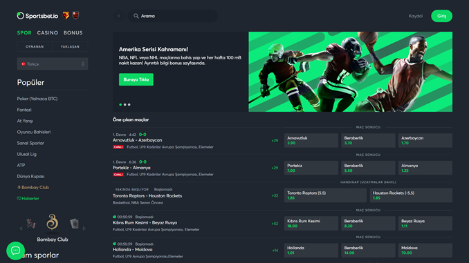Click the Flamengo club crest icon
The height and width of the screenshot is (263, 469).
pos(75,15)
